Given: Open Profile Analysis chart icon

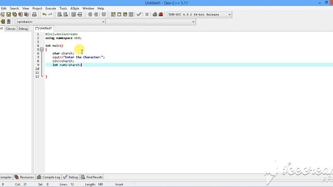Looking at the screenshot, I should click(155, 15).
